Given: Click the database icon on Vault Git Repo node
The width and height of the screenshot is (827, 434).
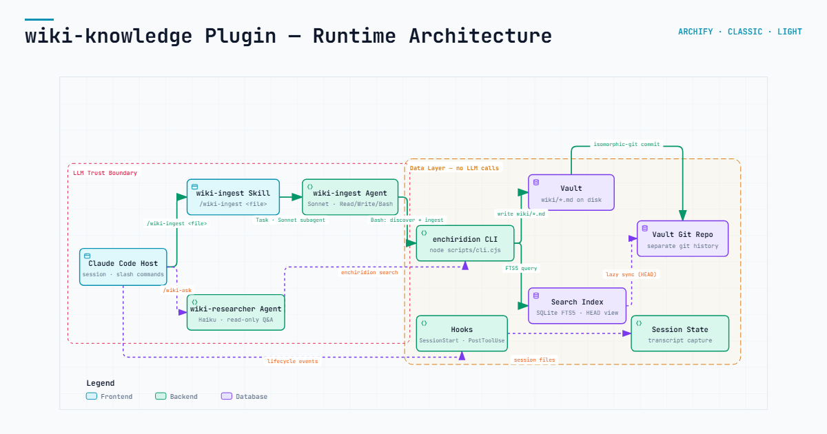Looking at the screenshot, I should click(x=645, y=228).
